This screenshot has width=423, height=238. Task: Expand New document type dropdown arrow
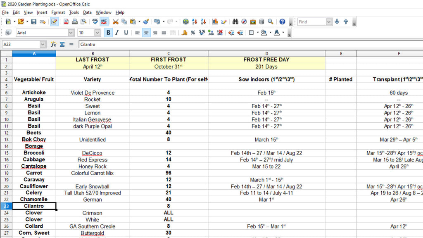click(x=14, y=21)
